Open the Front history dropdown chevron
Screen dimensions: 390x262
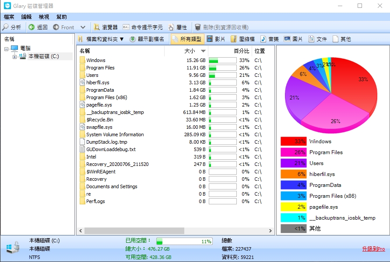coord(83,27)
